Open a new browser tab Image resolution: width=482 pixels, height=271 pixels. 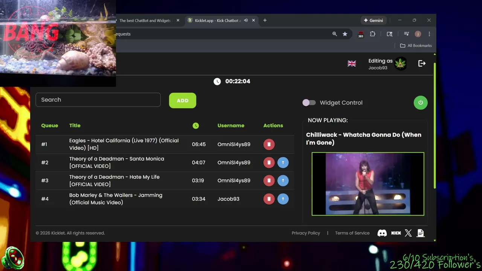265,20
